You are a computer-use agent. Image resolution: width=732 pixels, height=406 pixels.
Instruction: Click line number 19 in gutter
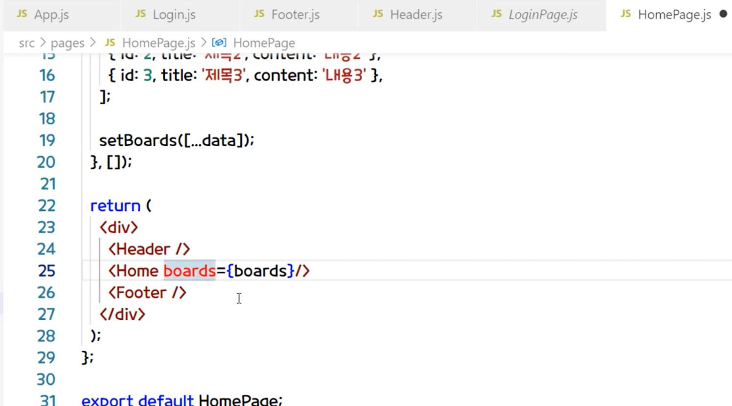coord(47,140)
